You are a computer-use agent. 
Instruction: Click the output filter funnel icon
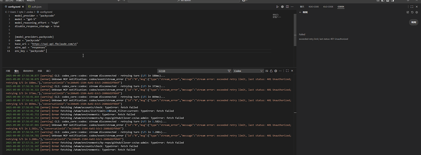[229, 71]
